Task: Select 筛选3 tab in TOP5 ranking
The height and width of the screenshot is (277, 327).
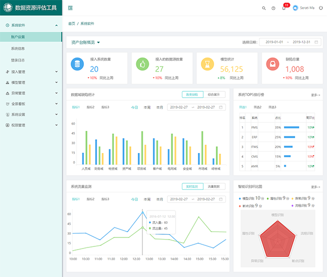Action: (x=272, y=107)
